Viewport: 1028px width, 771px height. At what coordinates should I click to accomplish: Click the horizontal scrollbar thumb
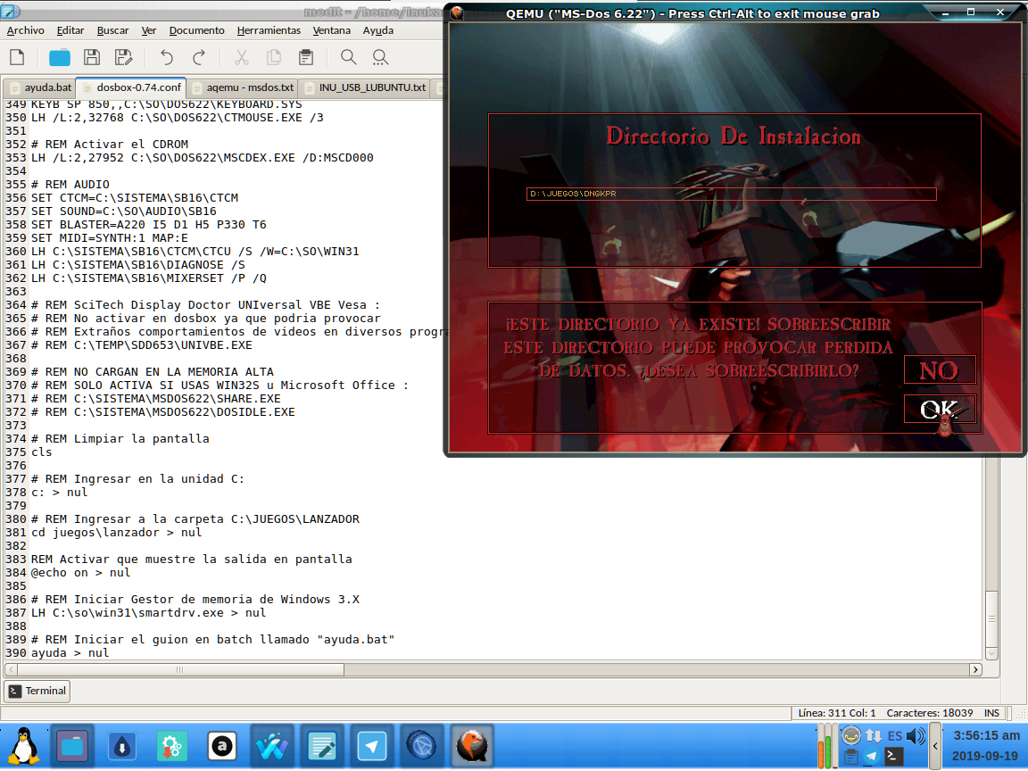[x=180, y=669]
